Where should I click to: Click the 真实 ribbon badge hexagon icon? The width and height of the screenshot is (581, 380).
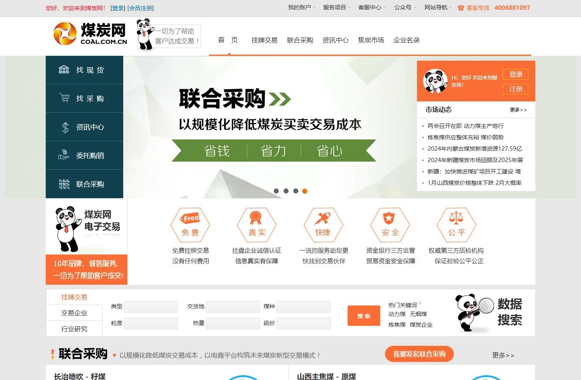click(x=257, y=224)
